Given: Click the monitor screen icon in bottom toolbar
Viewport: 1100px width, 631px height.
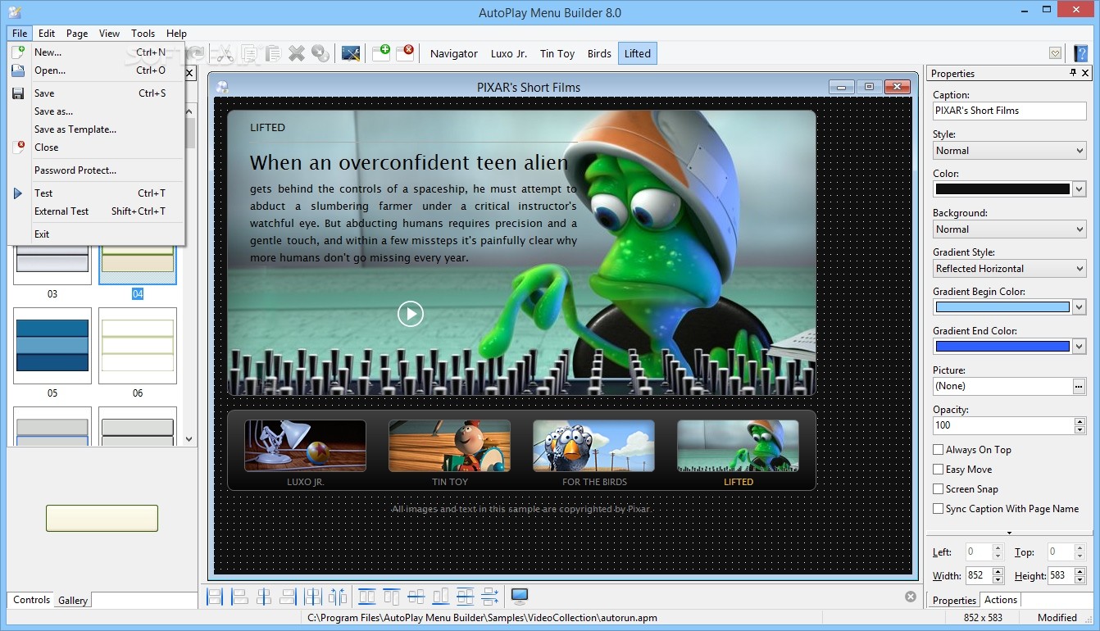Looking at the screenshot, I should [520, 597].
